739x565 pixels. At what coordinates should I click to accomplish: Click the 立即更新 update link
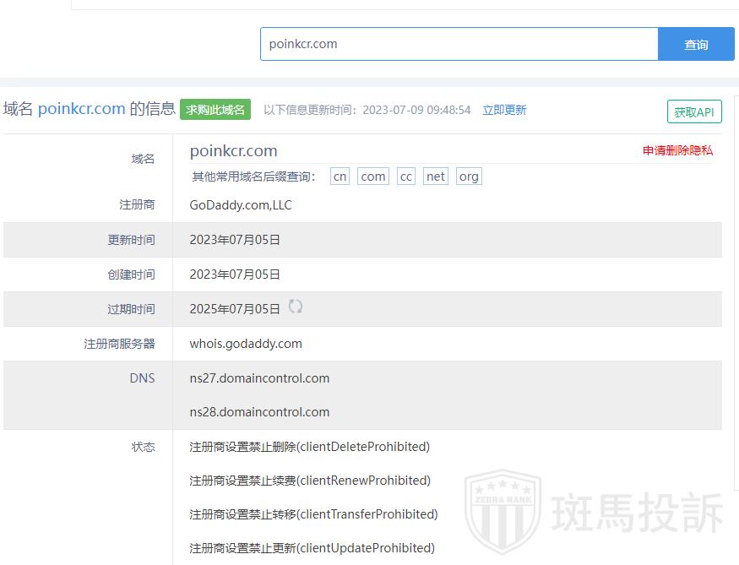point(504,110)
